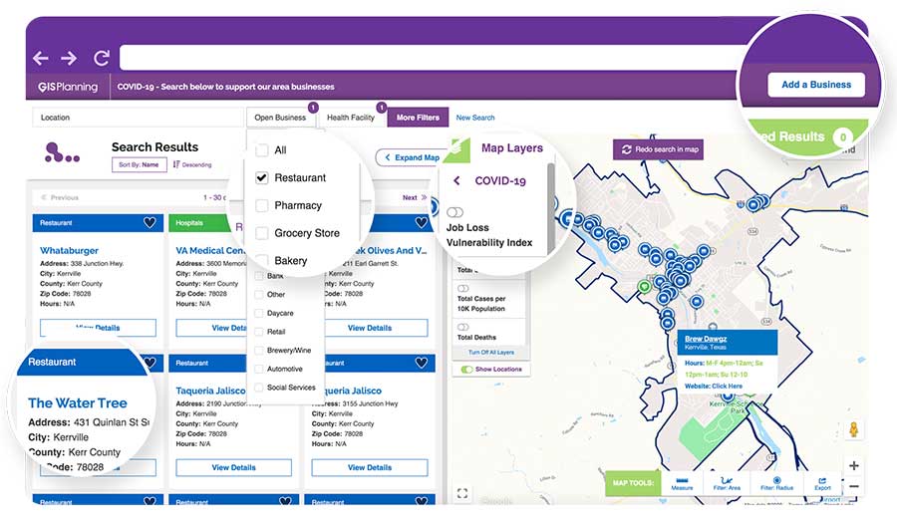
Task: Toggle fullscreen map view icon
Action: pos(462,493)
